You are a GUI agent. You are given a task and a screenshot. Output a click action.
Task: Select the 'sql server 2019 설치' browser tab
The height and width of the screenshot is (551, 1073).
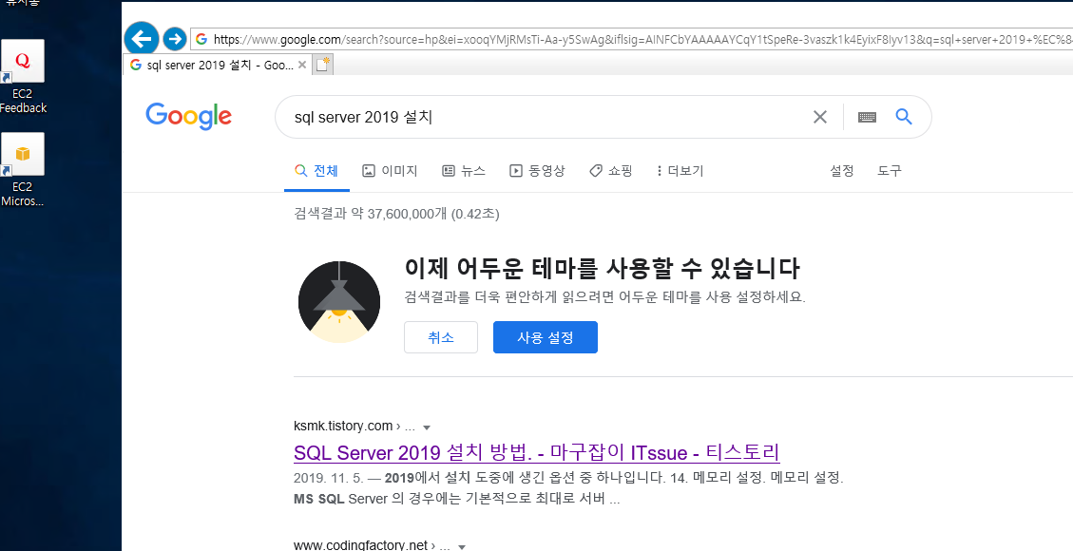click(x=218, y=65)
